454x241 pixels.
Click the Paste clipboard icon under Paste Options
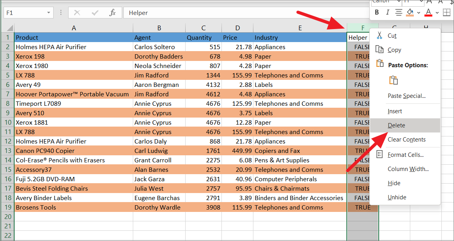click(393, 80)
